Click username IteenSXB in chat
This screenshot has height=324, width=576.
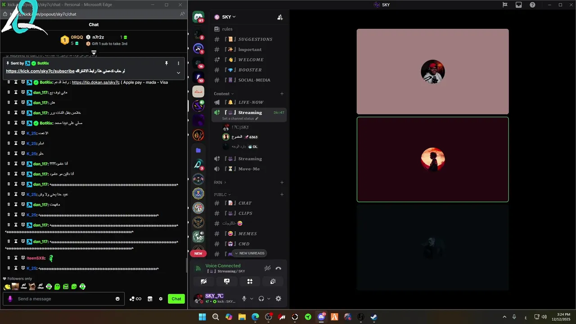coord(36,258)
